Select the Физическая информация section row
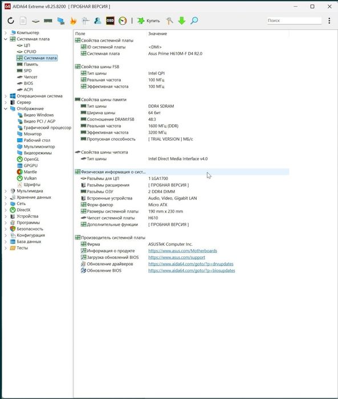 [x=182, y=172]
